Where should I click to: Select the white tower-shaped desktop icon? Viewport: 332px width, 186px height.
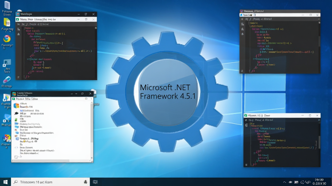point(7,5)
